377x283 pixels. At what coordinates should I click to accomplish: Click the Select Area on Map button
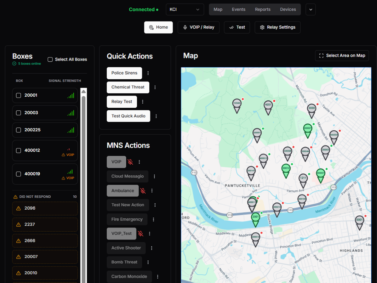pos(342,56)
